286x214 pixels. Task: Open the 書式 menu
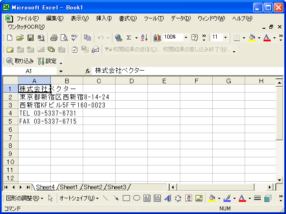(x=128, y=18)
